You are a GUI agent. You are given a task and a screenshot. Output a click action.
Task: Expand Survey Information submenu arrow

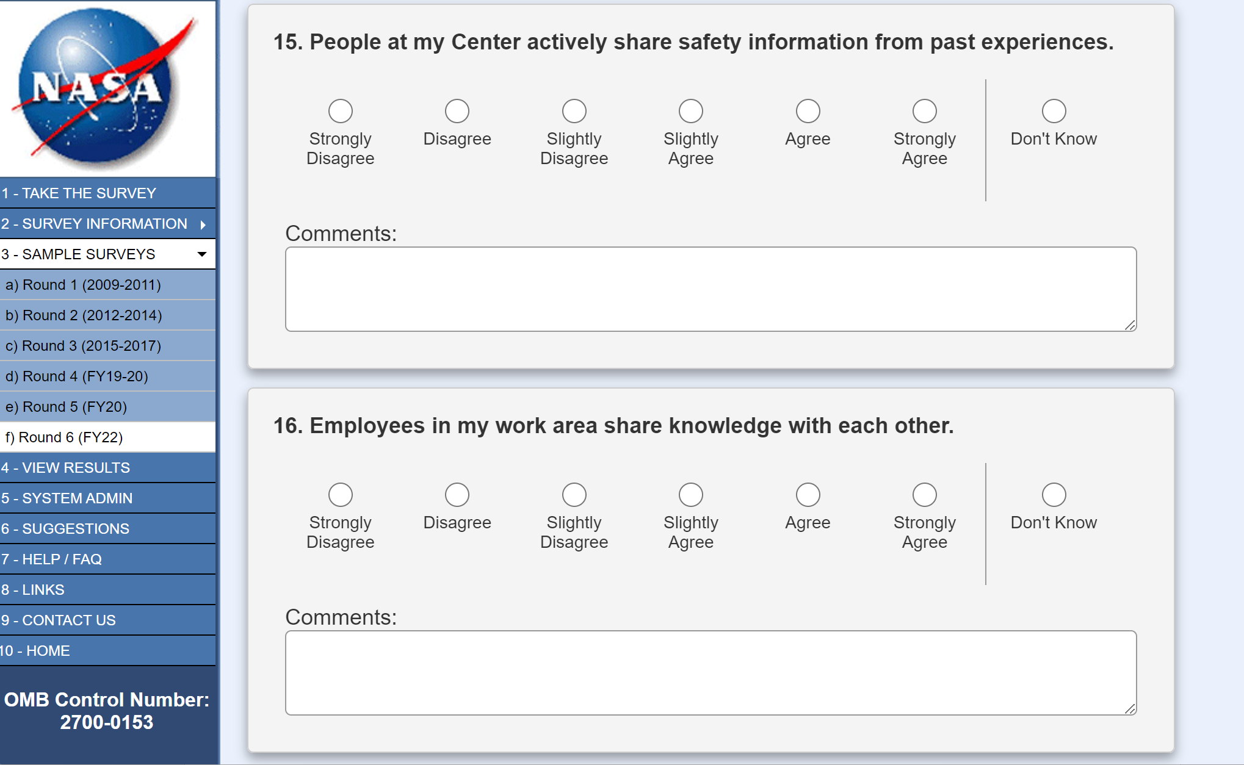click(203, 224)
